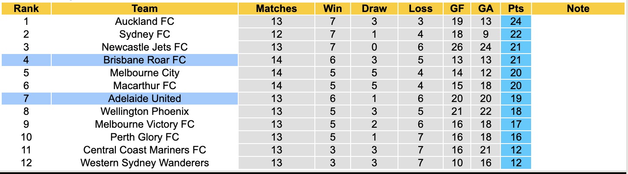Open the Auckland FC team link
Image resolution: width=628 pixels, height=174 pixels.
(x=145, y=21)
